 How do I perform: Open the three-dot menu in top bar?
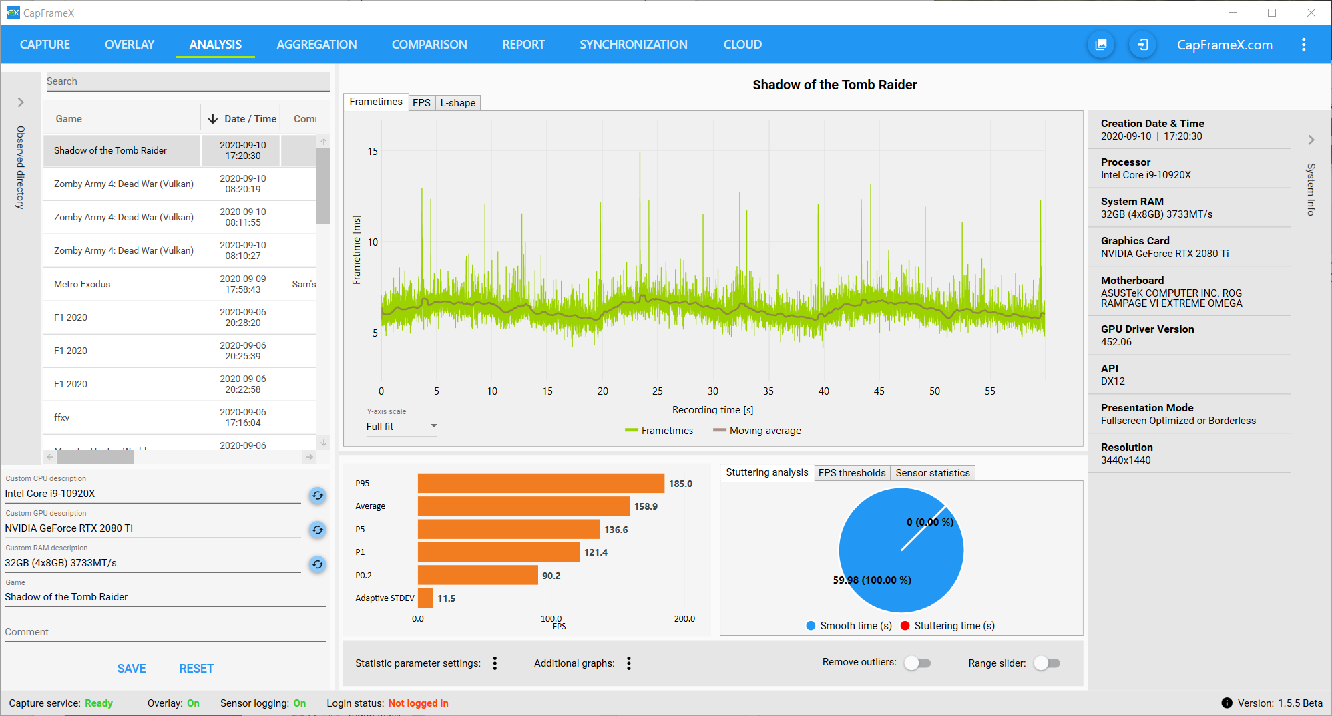pyautogui.click(x=1303, y=45)
